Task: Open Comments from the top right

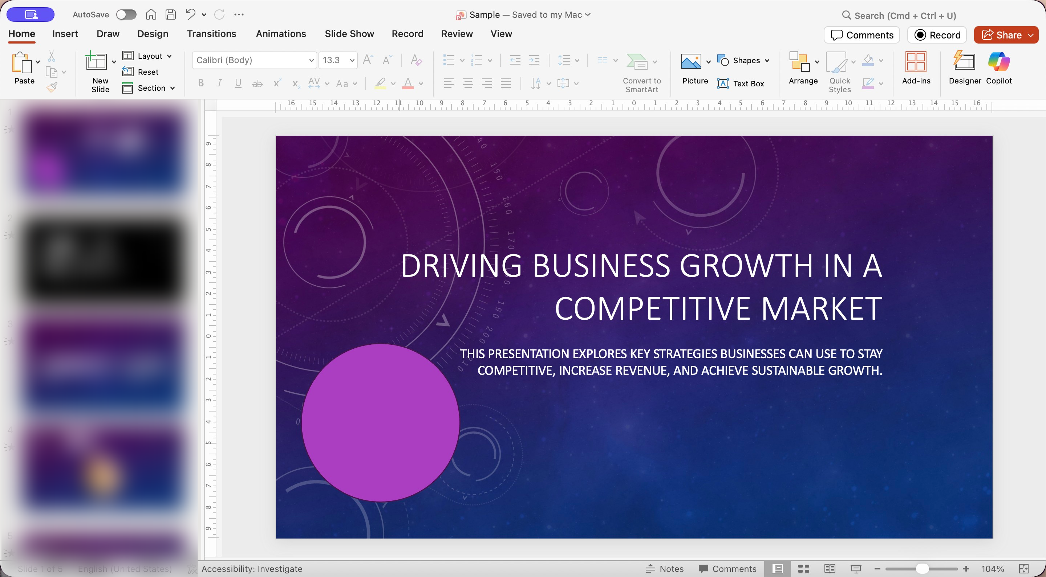Action: (x=861, y=35)
